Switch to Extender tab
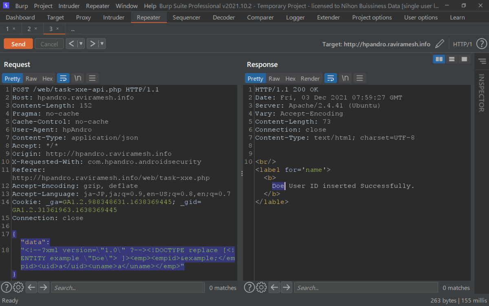 click(x=328, y=18)
